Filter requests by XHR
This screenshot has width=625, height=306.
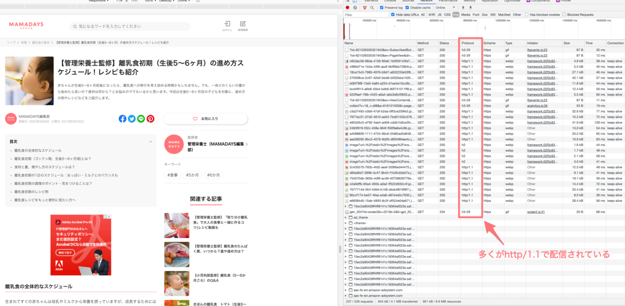coord(432,15)
